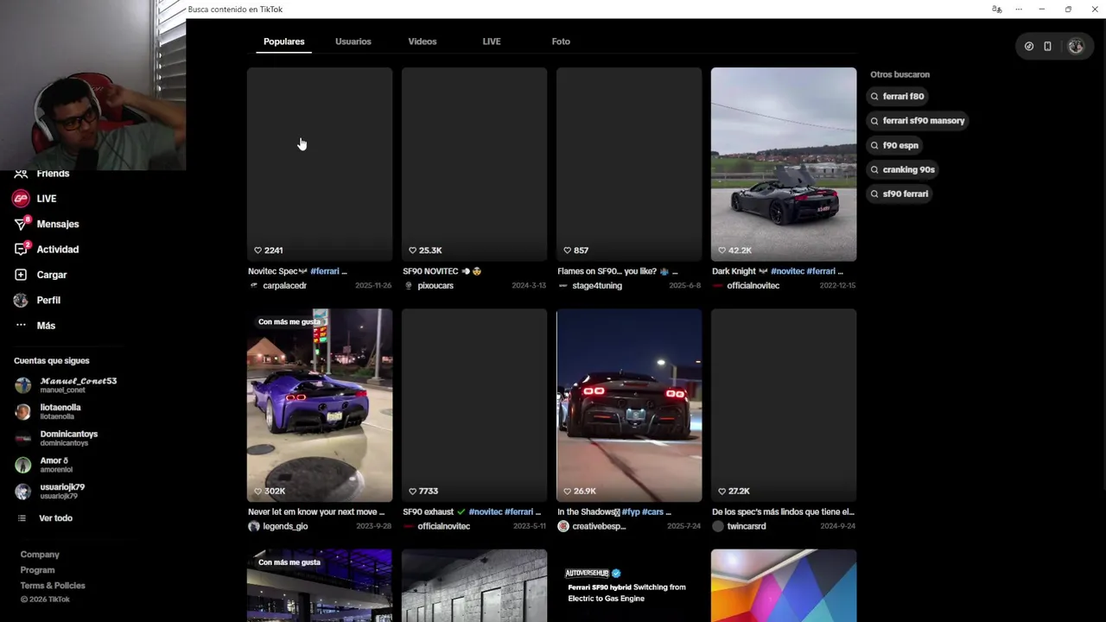Image resolution: width=1106 pixels, height=622 pixels.
Task: Switch to the Populares tab
Action: pyautogui.click(x=283, y=41)
